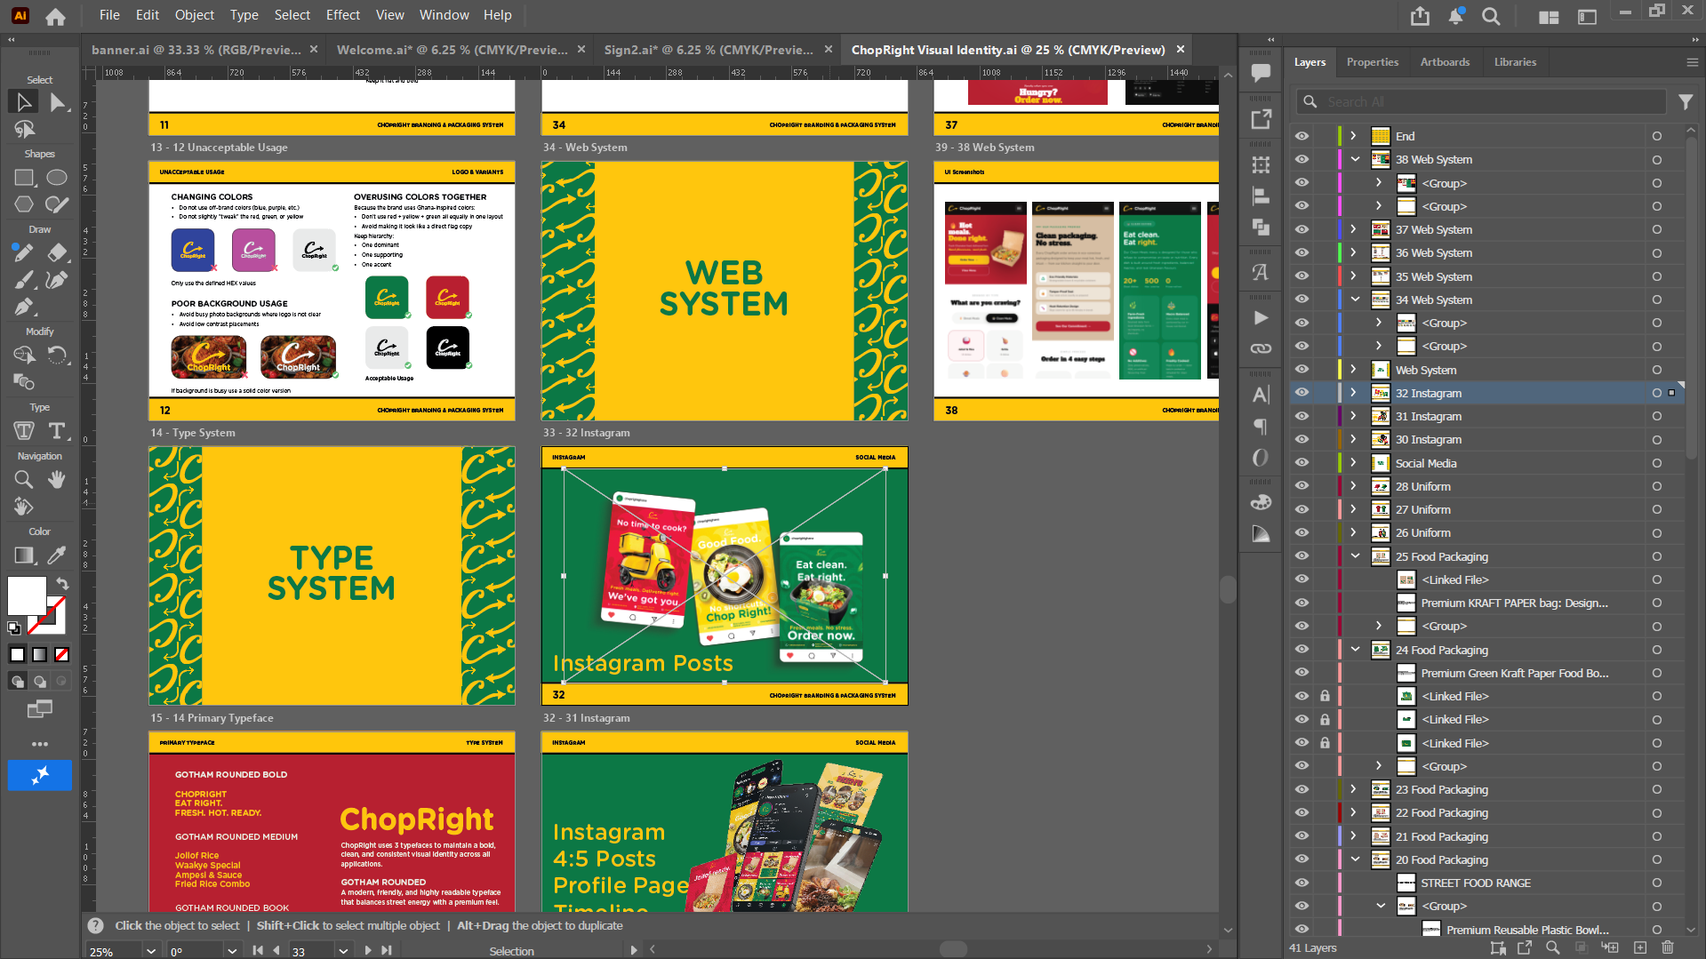Select the Eraser tool
The image size is (1706, 959).
(x=57, y=253)
